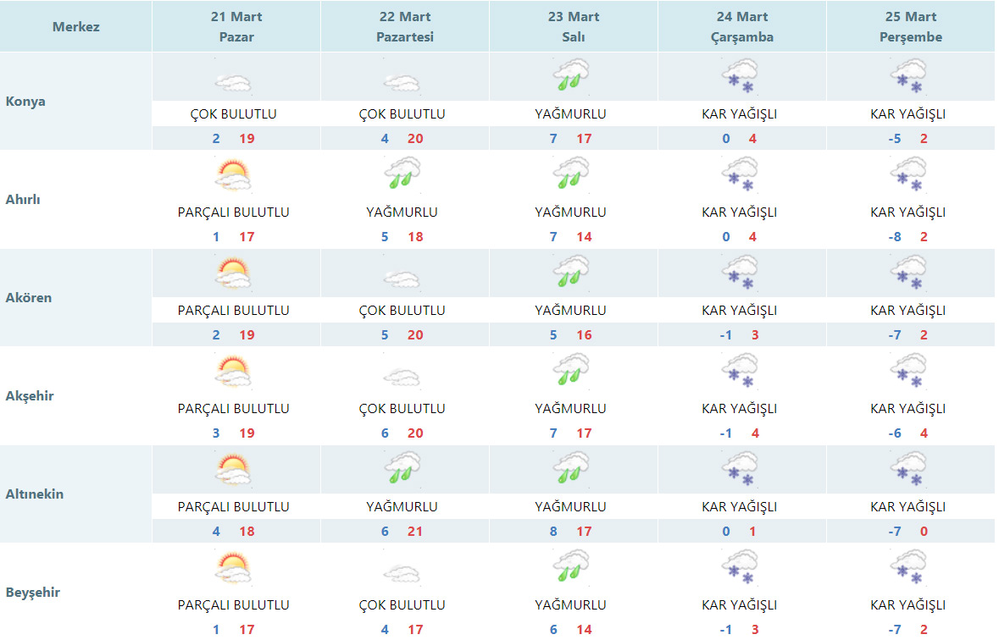Click Ahırlı's snow icon for 25 Mart

tap(907, 175)
